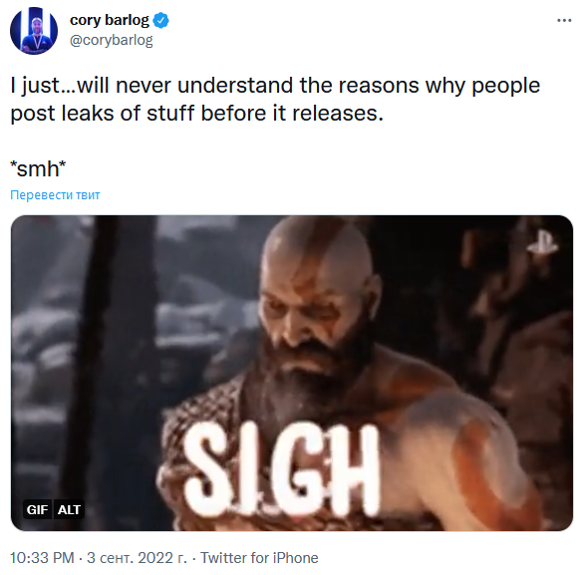Image resolution: width=587 pixels, height=575 pixels.
Task: Open the 10:33 PM timestamp link
Action: (42, 558)
